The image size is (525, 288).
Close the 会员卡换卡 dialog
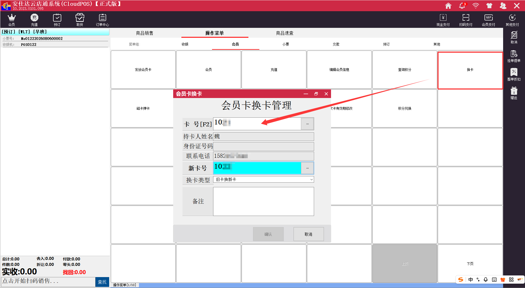[326, 94]
